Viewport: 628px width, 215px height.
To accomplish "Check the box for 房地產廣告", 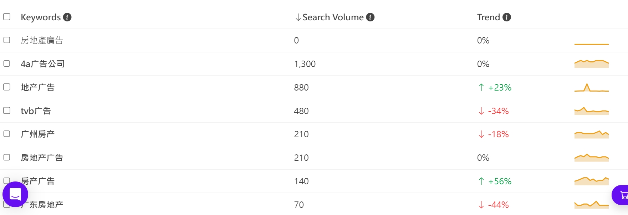I will pos(7,40).
